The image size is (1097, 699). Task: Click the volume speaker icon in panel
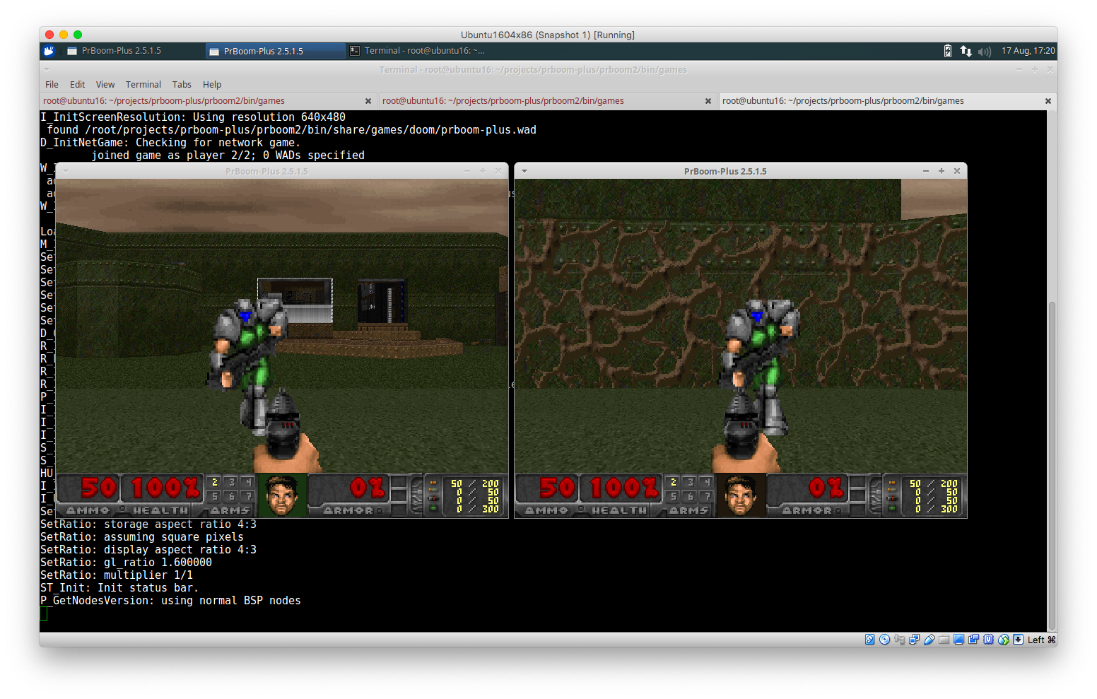[x=985, y=51]
